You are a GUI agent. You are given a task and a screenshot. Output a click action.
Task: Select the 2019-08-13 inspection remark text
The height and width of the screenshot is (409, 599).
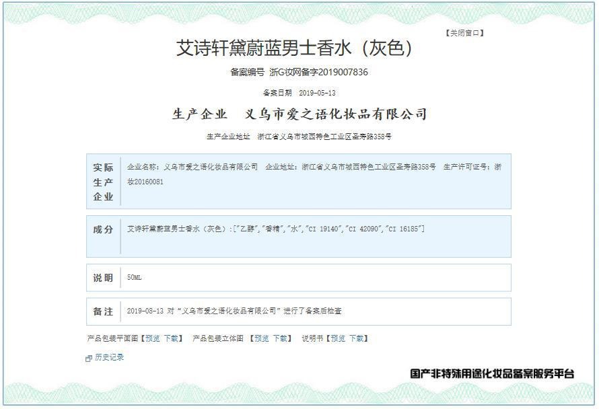pos(234,311)
